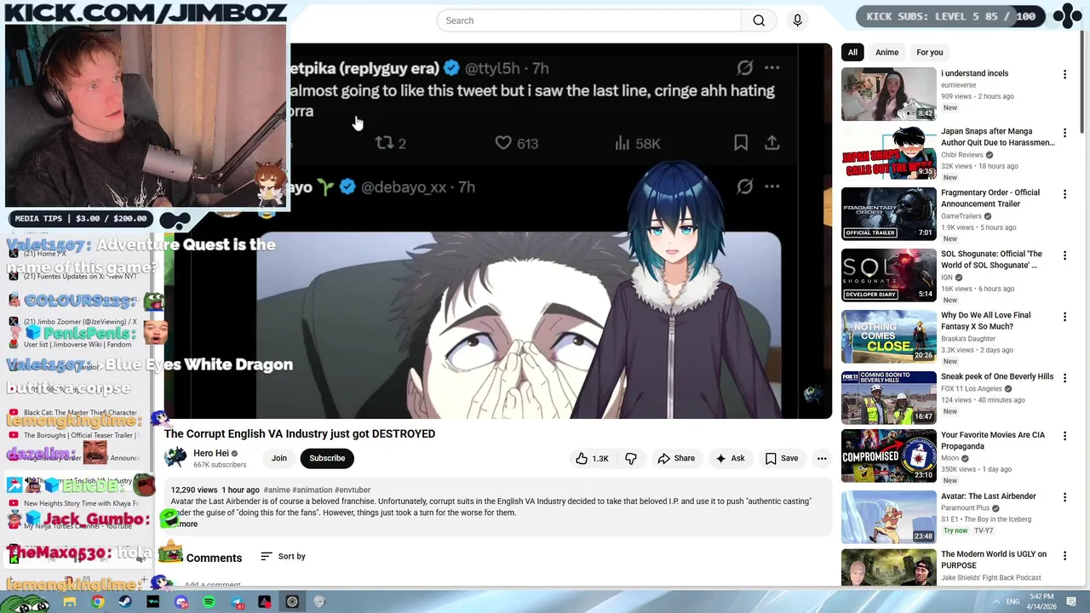Viewport: 1090px width, 613px height.
Task: Click the video player to pause playback
Action: (x=497, y=230)
